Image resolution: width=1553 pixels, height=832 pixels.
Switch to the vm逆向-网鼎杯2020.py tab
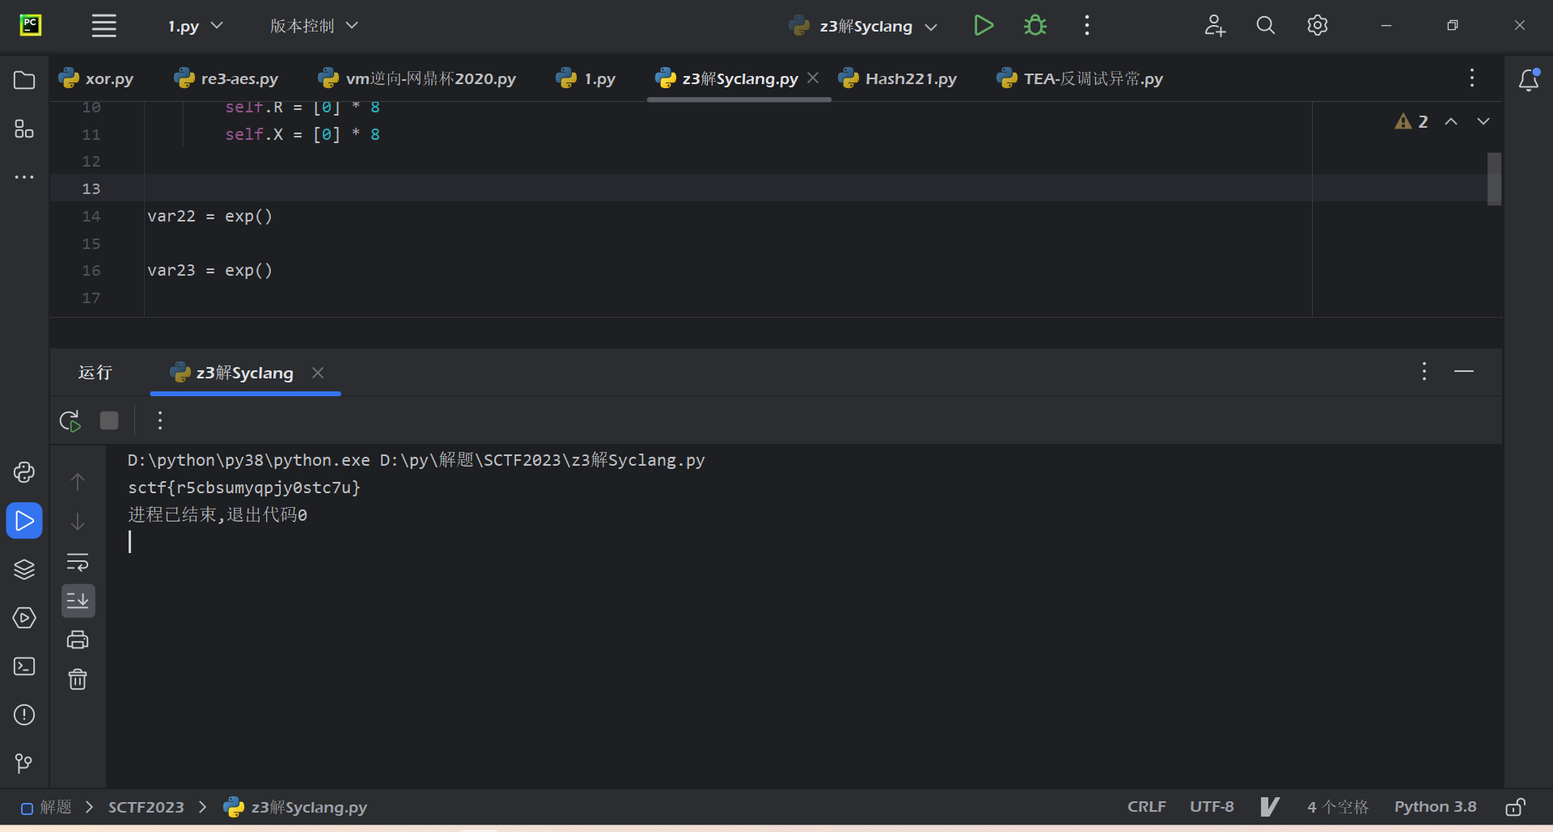417,78
